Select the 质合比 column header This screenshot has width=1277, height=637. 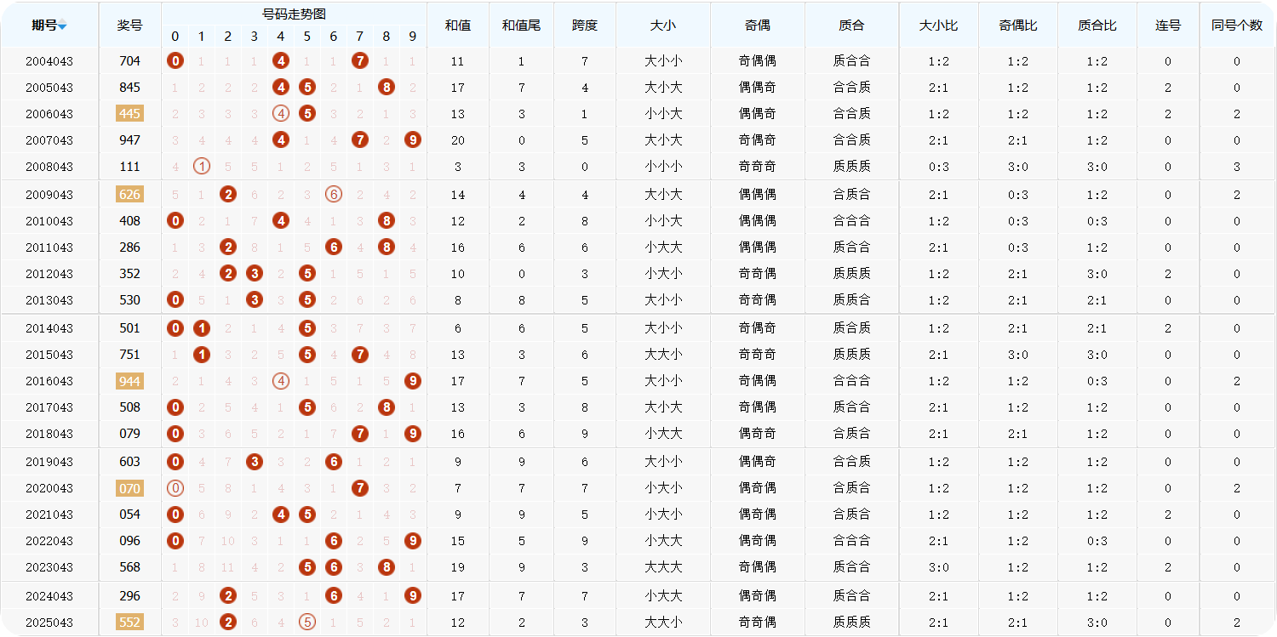(x=1097, y=26)
